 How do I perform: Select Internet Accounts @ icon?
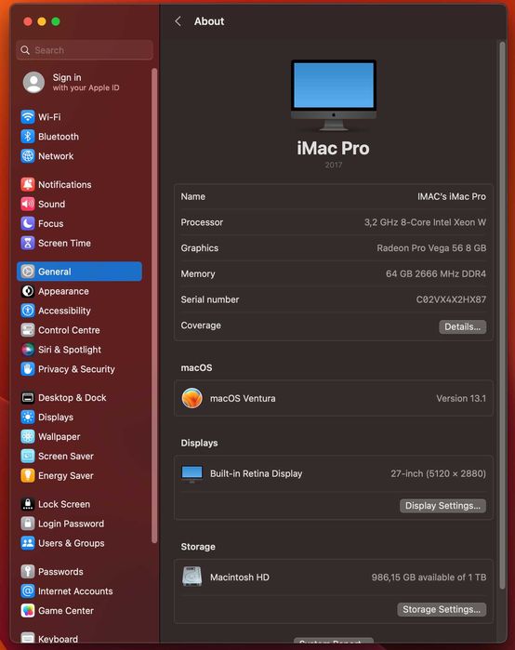28,591
